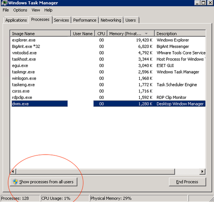
Task: Switch to the Applications tab
Action: [x=16, y=20]
